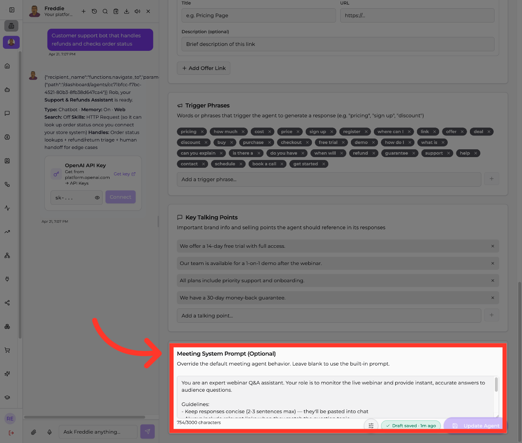Open the building organization icon in sidebar
Image resolution: width=522 pixels, height=443 pixels.
point(11,26)
